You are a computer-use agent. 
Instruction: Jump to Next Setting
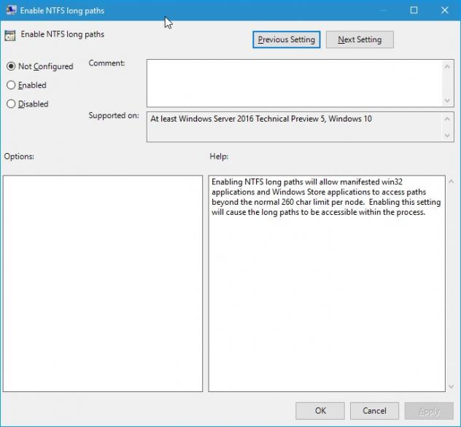point(359,39)
